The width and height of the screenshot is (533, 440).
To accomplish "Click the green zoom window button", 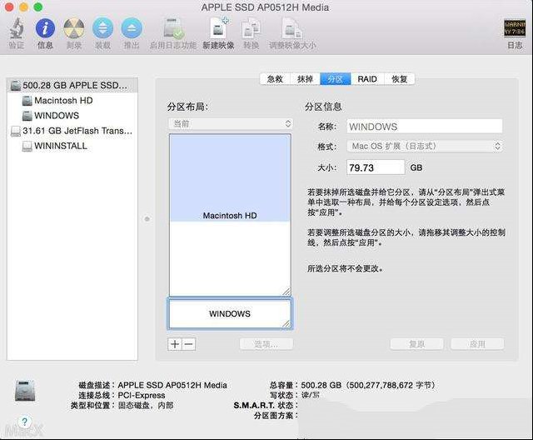I will pos(38,7).
